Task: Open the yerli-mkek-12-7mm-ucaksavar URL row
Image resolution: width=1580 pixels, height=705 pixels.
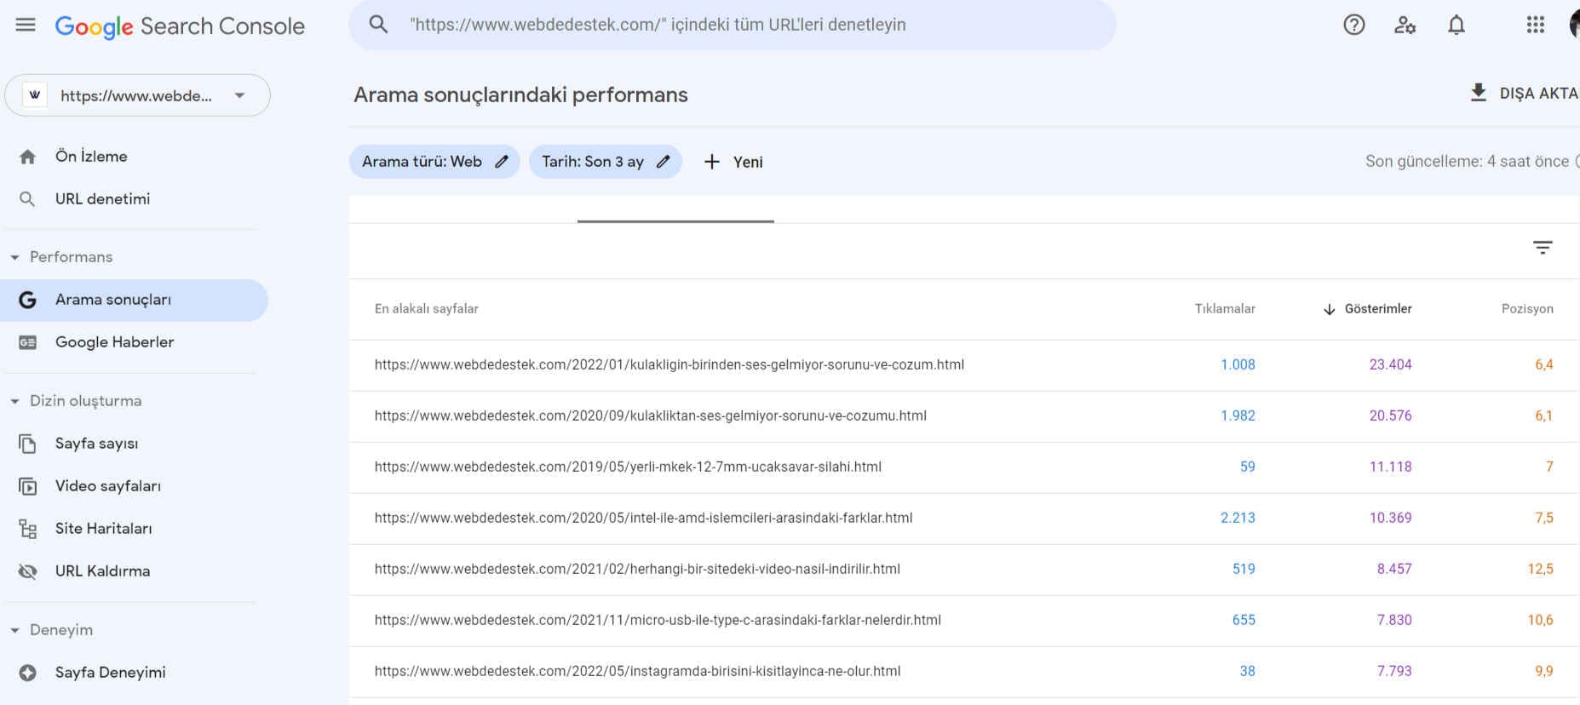Action: point(628,467)
